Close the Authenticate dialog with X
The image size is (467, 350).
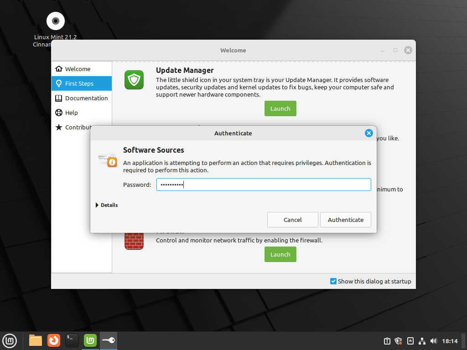[x=369, y=133]
